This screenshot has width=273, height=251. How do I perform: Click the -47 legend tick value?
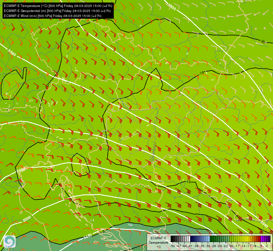[x=179, y=246]
